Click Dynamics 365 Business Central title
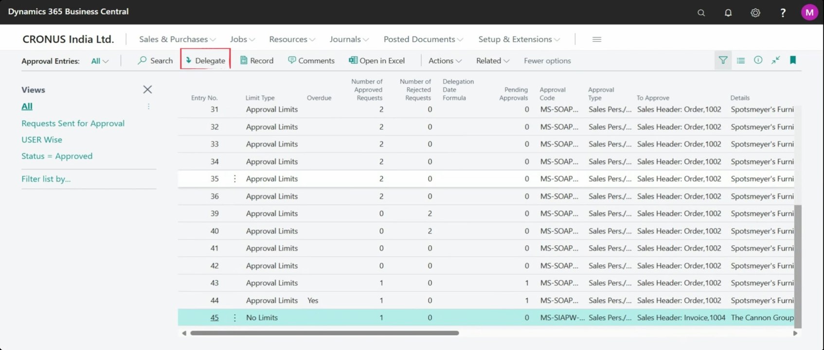Viewport: 824px width, 350px height. 69,12
